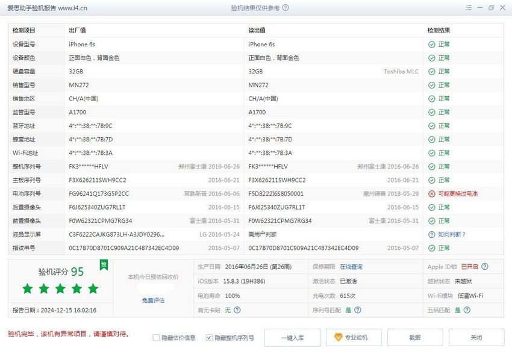Click the green check icon for Wi-Fi地址
The width and height of the screenshot is (512, 354).
click(432, 153)
